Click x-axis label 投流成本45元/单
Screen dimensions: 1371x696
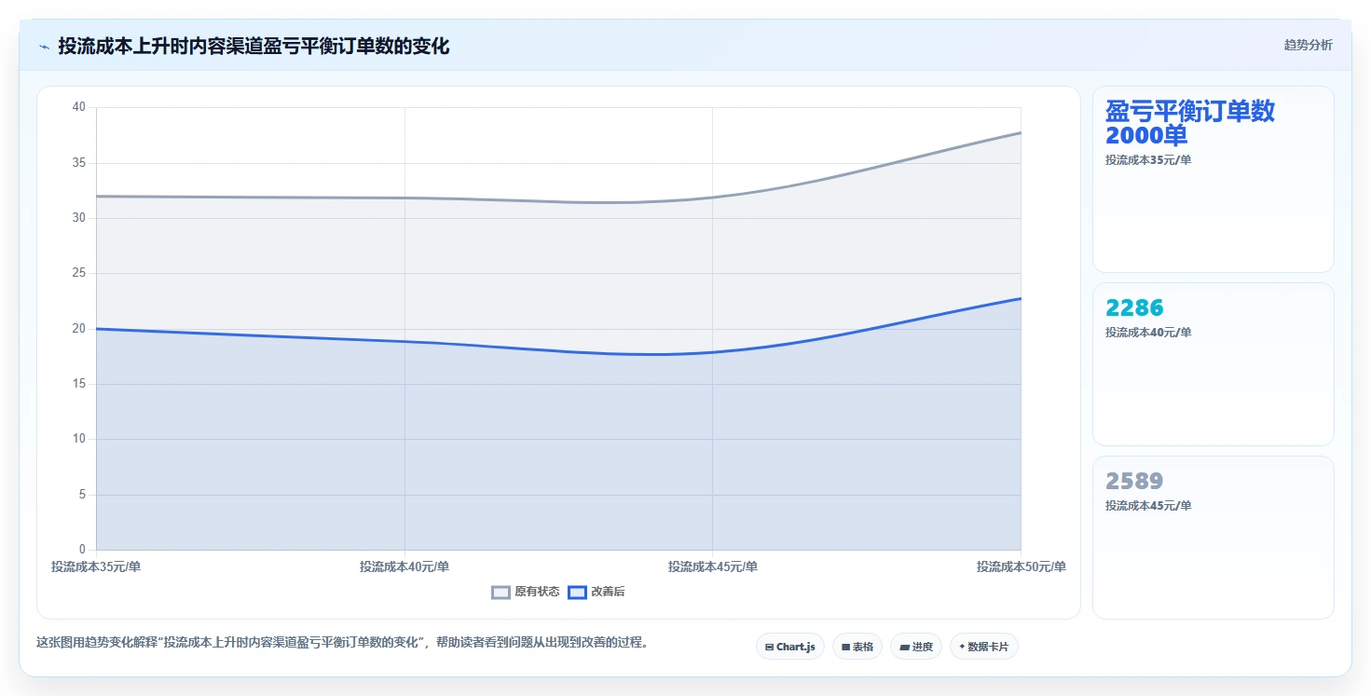(713, 566)
